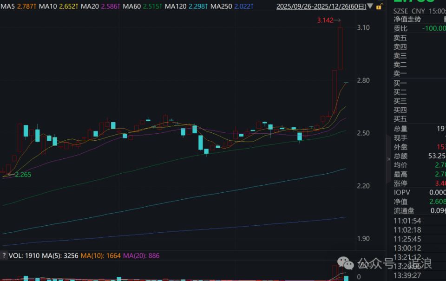
Task: Click the SZSE CNY exchange info line
Action: (420, 11)
